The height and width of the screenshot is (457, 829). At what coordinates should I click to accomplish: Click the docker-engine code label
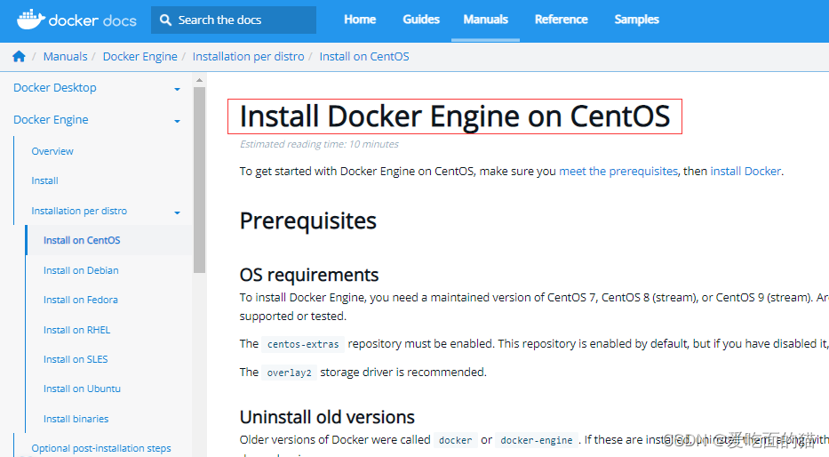click(537, 440)
